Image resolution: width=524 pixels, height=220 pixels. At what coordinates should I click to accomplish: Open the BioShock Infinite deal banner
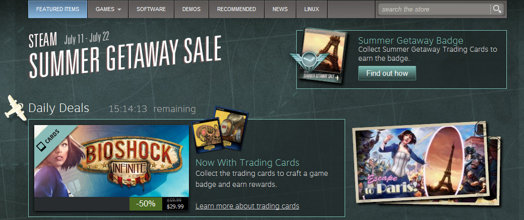[x=112, y=161]
